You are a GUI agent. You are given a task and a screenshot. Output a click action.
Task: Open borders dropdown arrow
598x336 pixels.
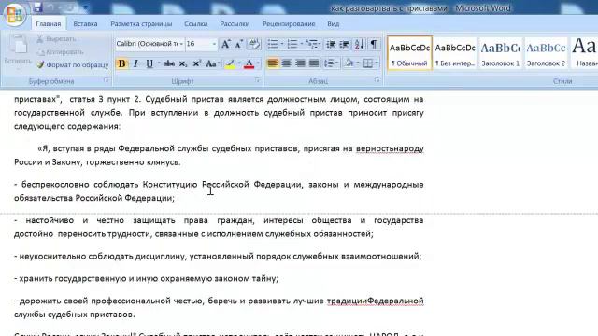tap(377, 63)
